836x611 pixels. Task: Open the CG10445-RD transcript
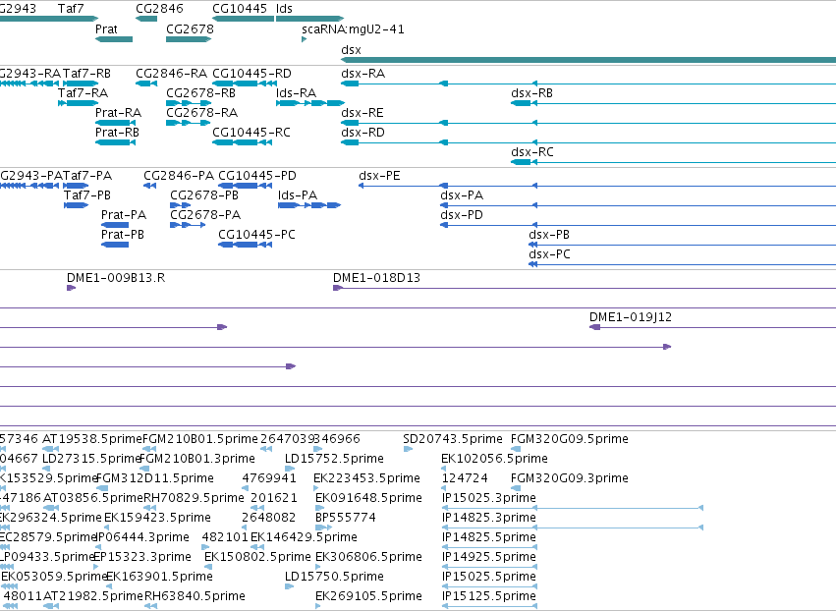tap(251, 74)
